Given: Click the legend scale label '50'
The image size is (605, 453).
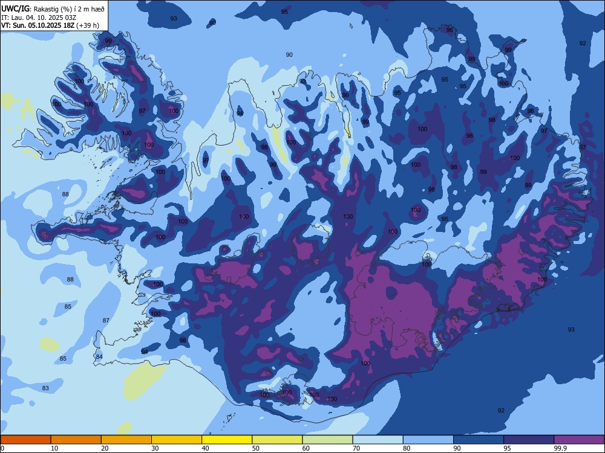Looking at the screenshot, I should tap(255, 448).
